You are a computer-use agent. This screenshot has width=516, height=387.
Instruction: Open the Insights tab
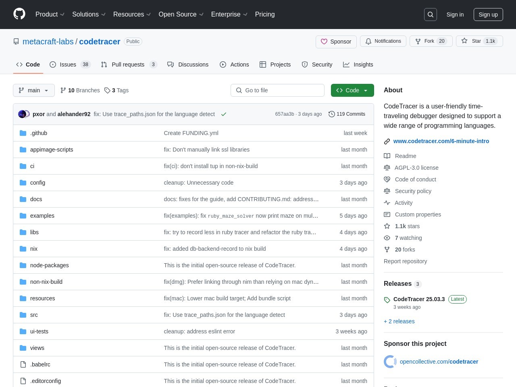coord(358,64)
